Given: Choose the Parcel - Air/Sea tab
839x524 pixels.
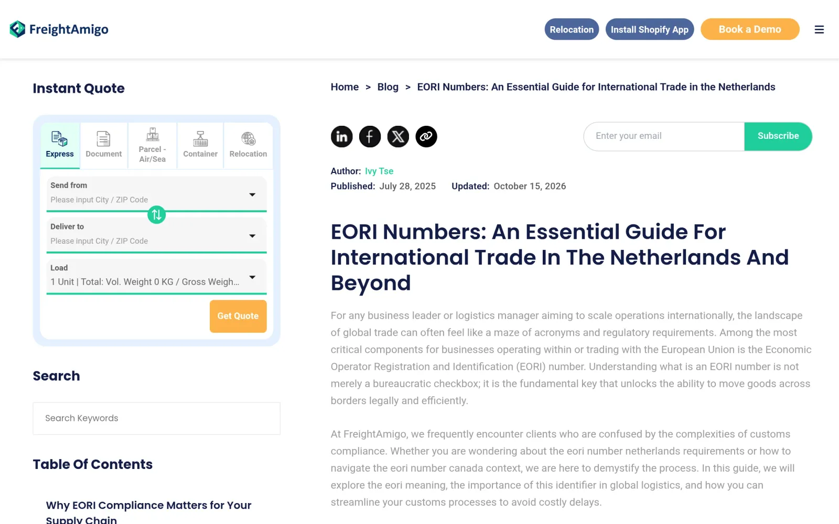Looking at the screenshot, I should click(153, 146).
